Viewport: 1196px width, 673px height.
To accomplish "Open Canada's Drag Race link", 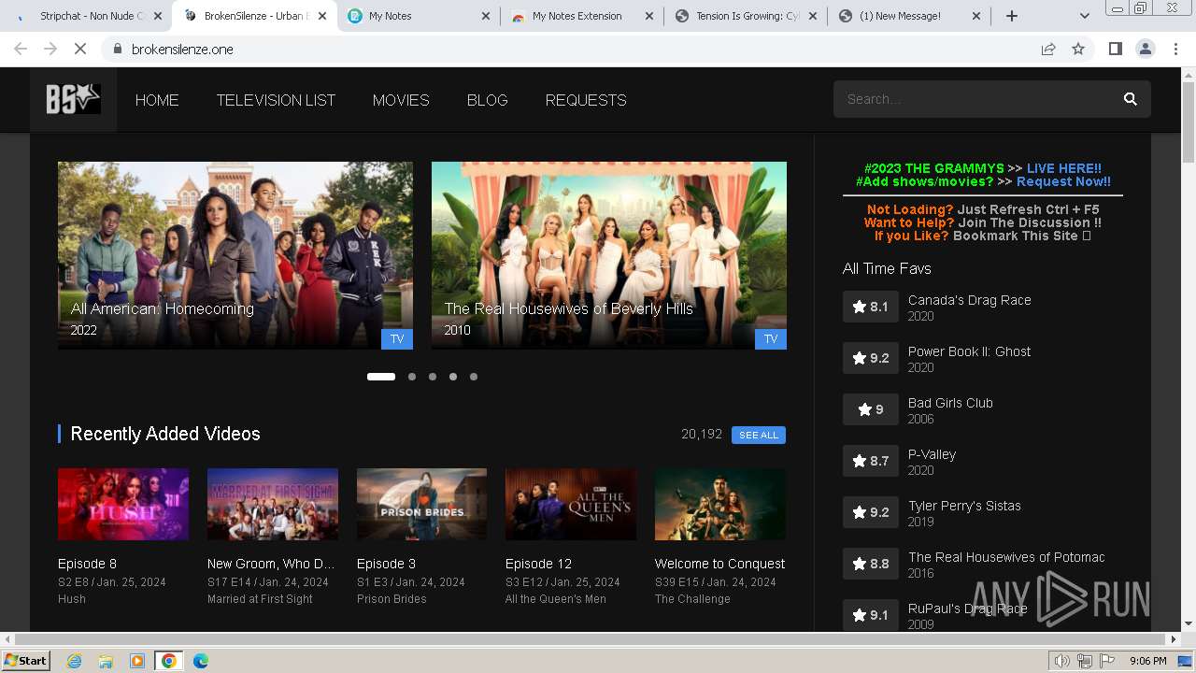I will [969, 300].
